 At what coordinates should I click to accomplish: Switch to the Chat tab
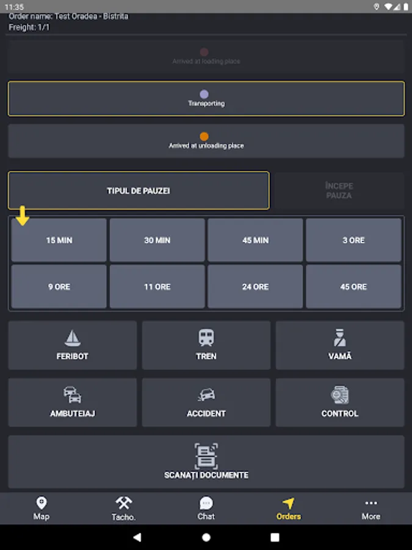click(206, 508)
